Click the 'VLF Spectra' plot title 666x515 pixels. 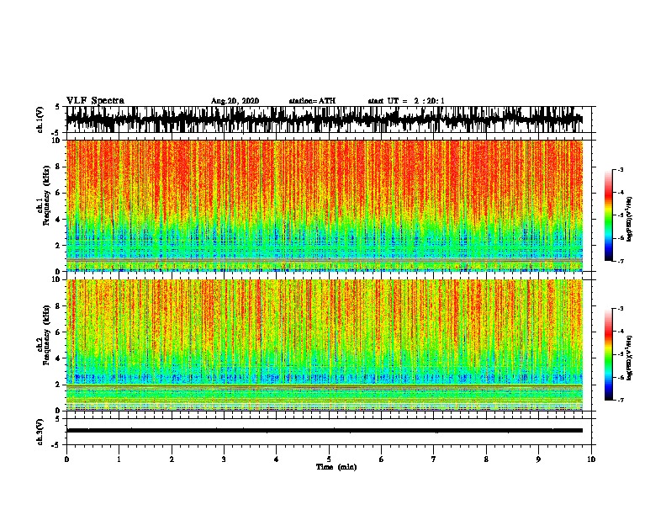[x=95, y=101]
